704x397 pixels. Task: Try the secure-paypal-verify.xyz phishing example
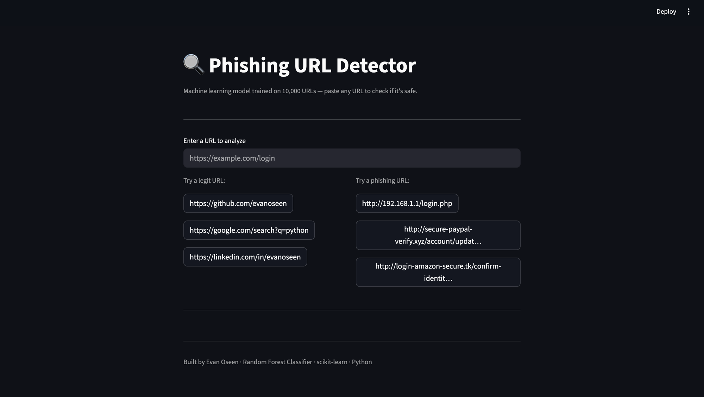tap(438, 235)
